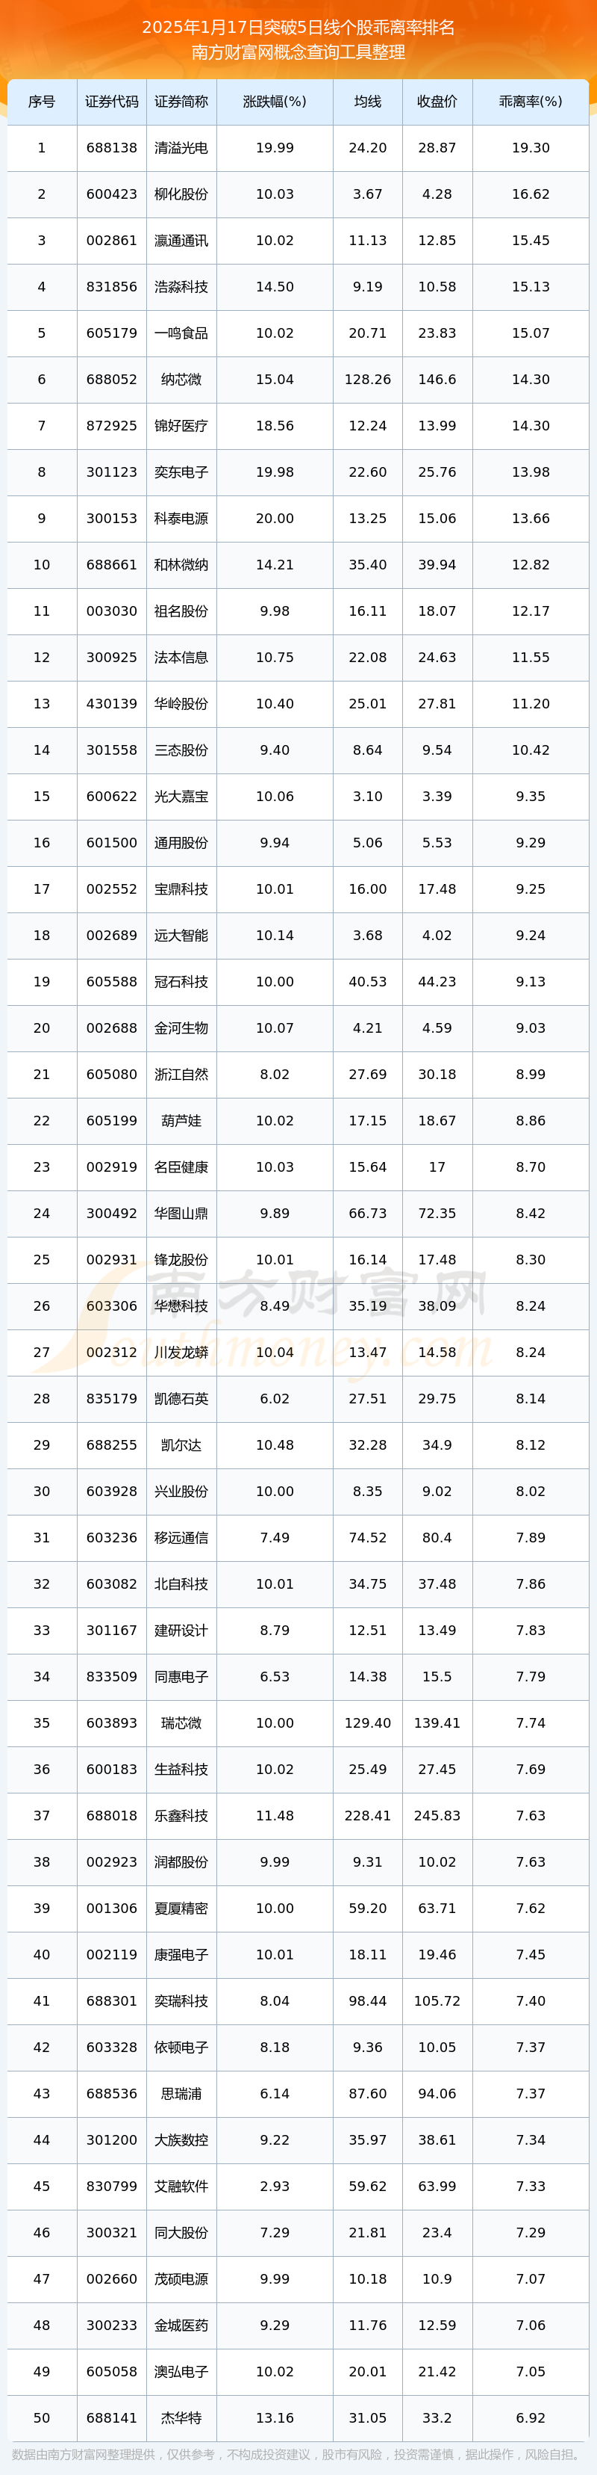Select stock name 生益科技
The height and width of the screenshot is (2475, 597).
pyautogui.click(x=181, y=1769)
